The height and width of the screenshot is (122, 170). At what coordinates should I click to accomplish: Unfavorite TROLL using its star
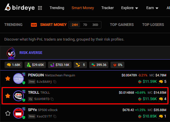pyautogui.click(x=8, y=96)
